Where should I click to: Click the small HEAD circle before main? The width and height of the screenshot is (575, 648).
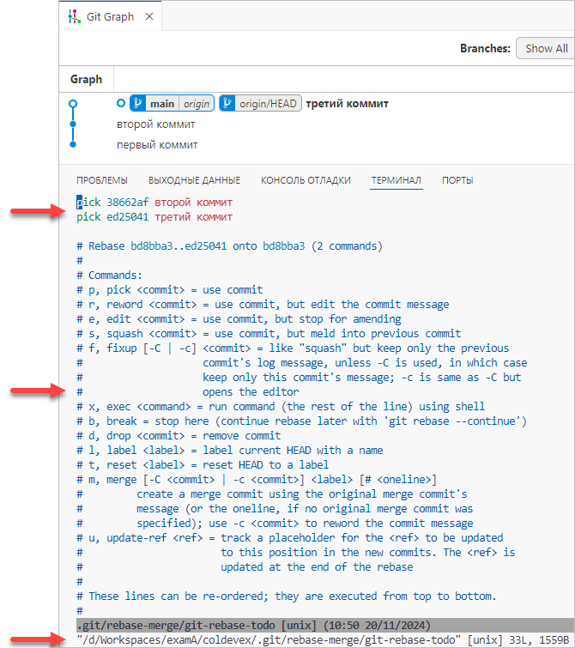click(x=121, y=104)
